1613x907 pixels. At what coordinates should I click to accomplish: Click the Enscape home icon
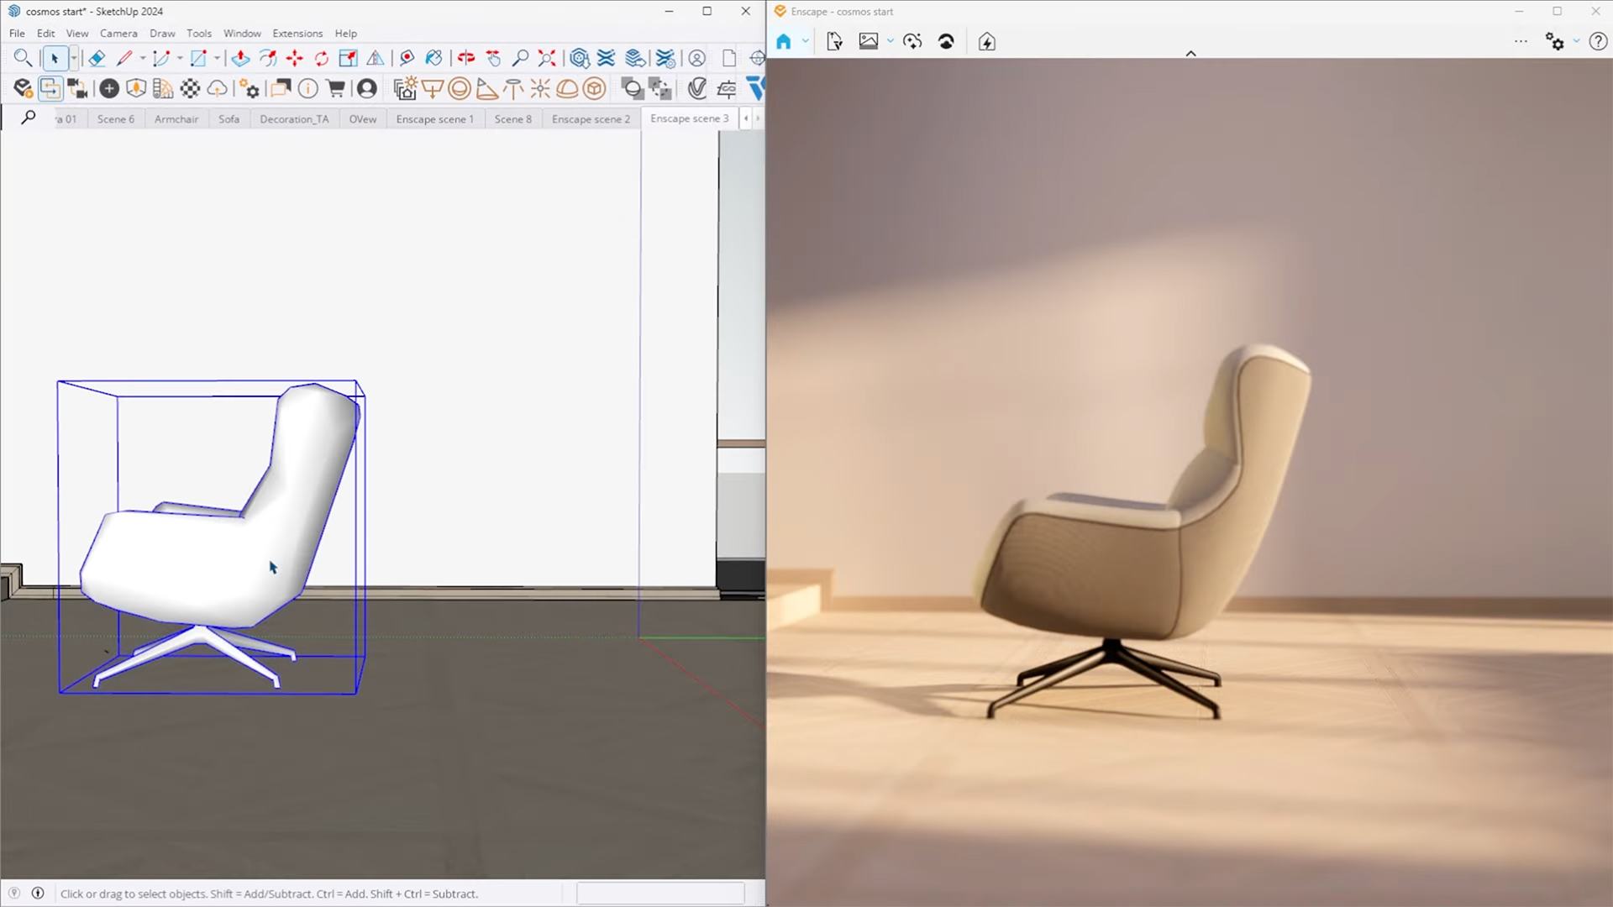(x=785, y=40)
